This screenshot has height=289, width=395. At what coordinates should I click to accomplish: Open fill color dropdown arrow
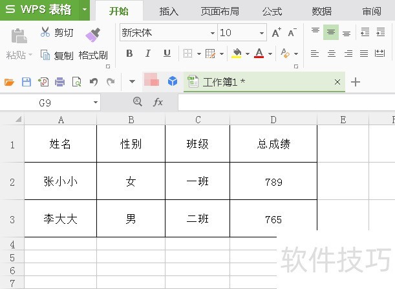[248, 54]
